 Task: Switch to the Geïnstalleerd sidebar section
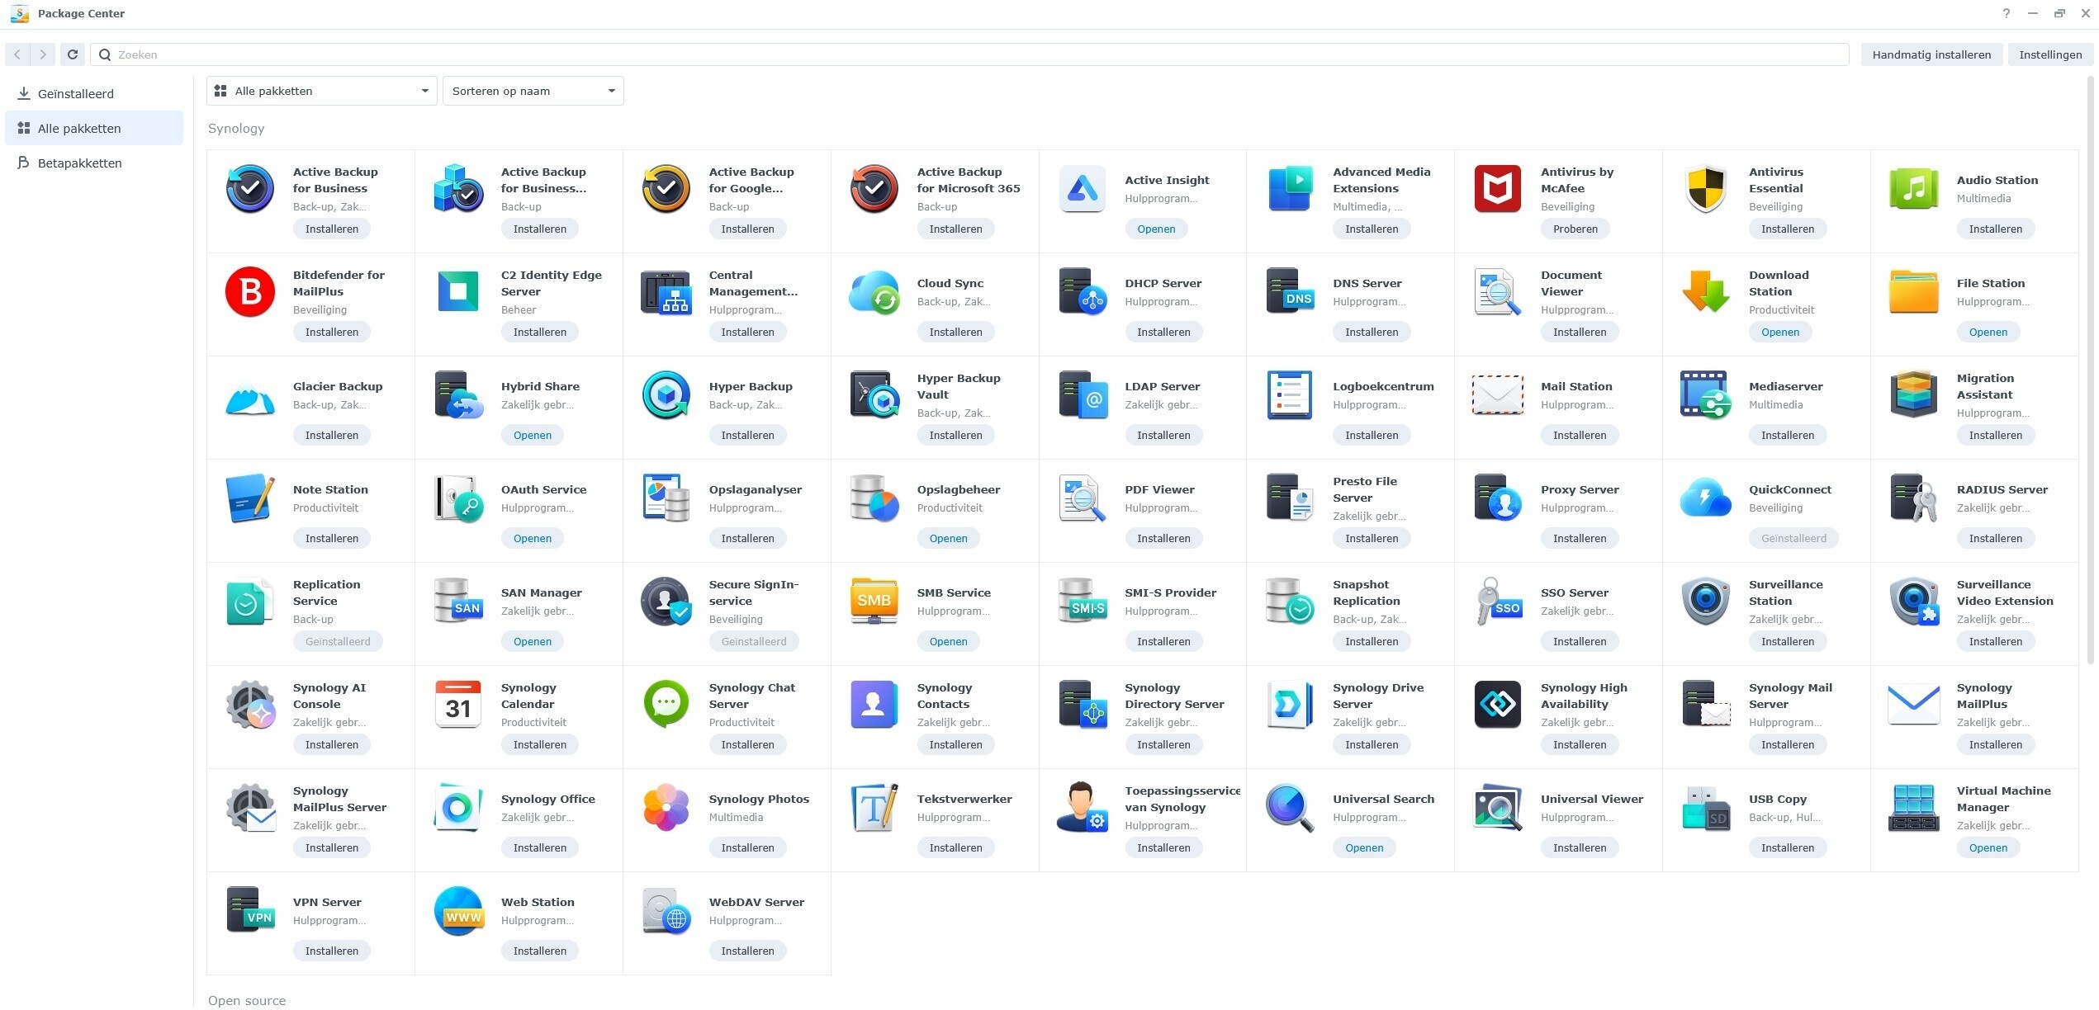[x=74, y=93]
